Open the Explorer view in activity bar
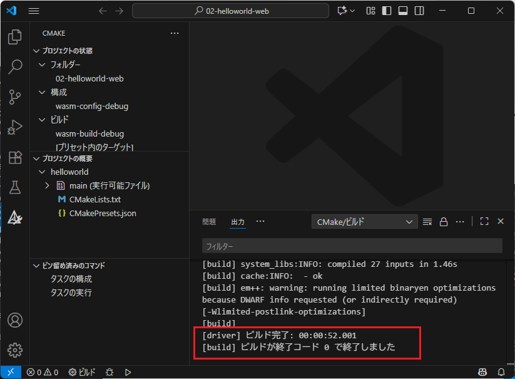Viewport: 515px width, 379px height. [15, 37]
